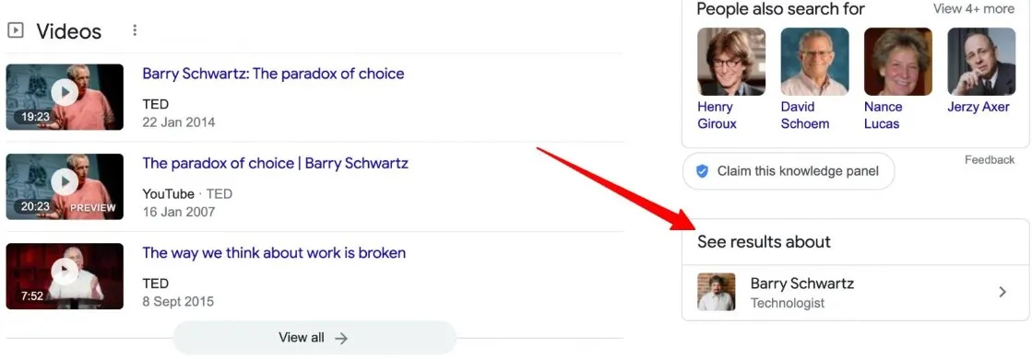Play the 19:23 paradox of choice video
Image resolution: width=1032 pixels, height=359 pixels.
point(65,97)
